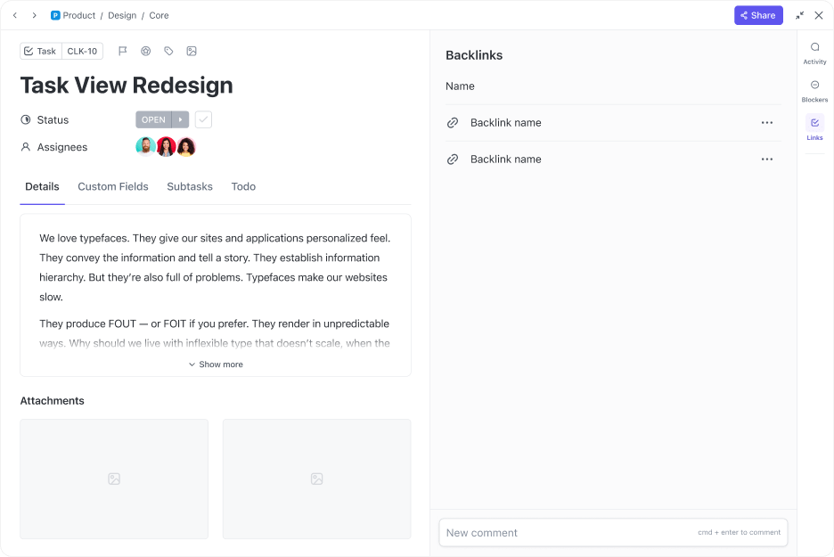Click the first backlink's link icon
The image size is (834, 557).
click(453, 123)
